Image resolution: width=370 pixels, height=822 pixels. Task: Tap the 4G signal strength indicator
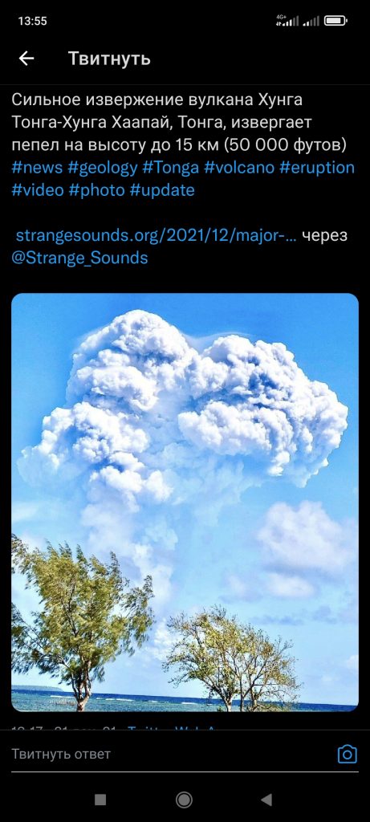tap(287, 21)
